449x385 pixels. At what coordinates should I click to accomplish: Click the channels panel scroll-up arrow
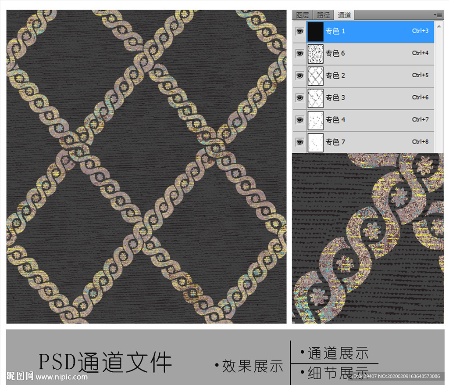tap(439, 26)
